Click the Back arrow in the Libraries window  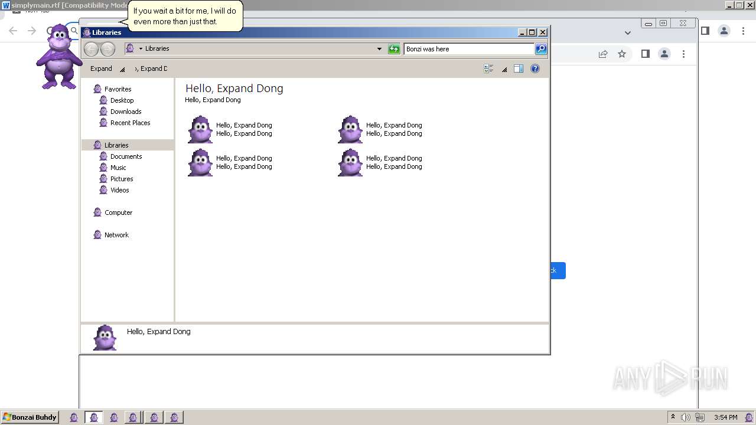91,49
